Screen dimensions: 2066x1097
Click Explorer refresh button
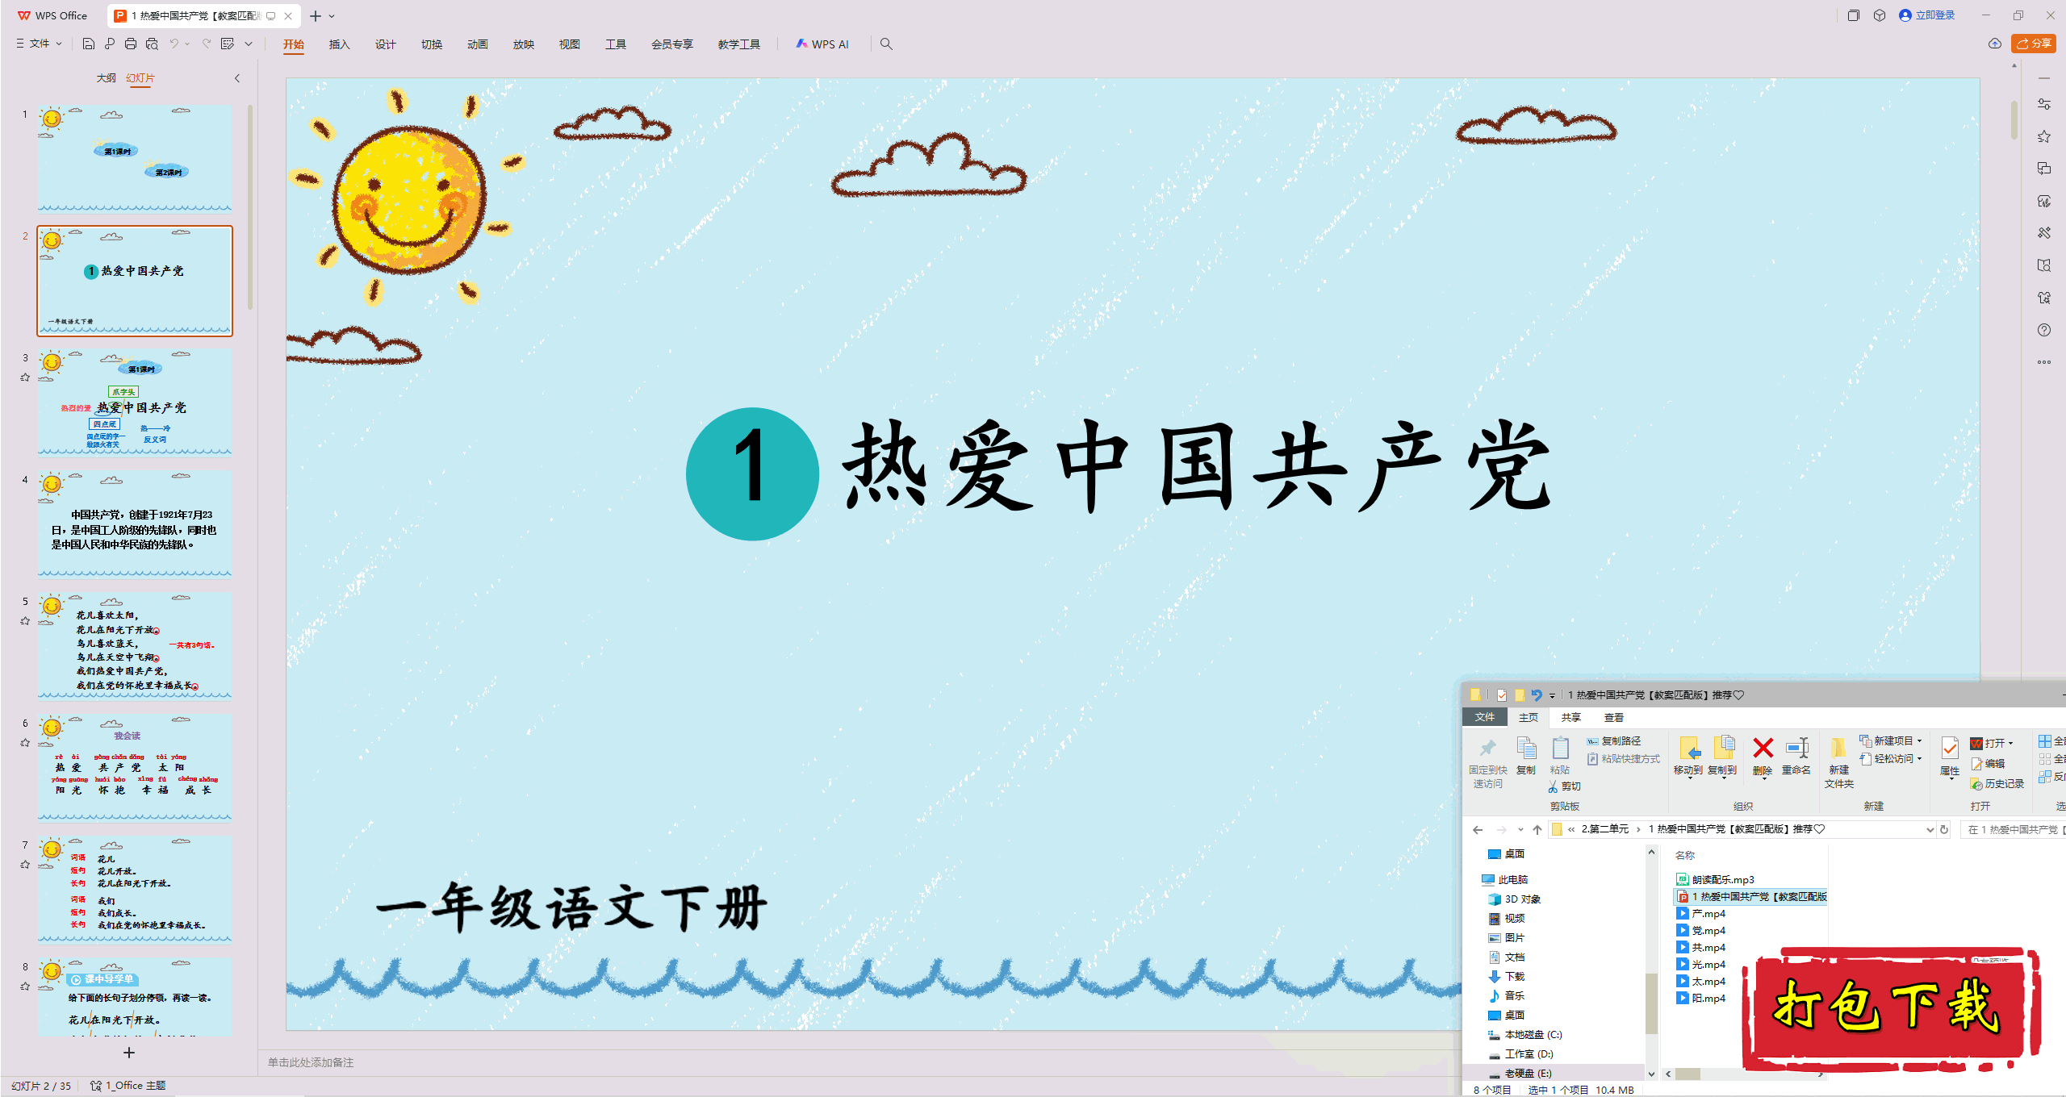pyautogui.click(x=1944, y=829)
